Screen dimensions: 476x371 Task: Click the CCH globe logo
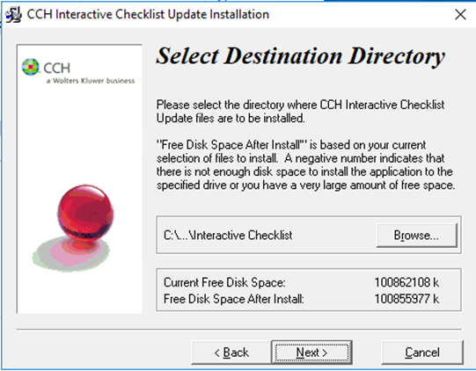(x=31, y=67)
